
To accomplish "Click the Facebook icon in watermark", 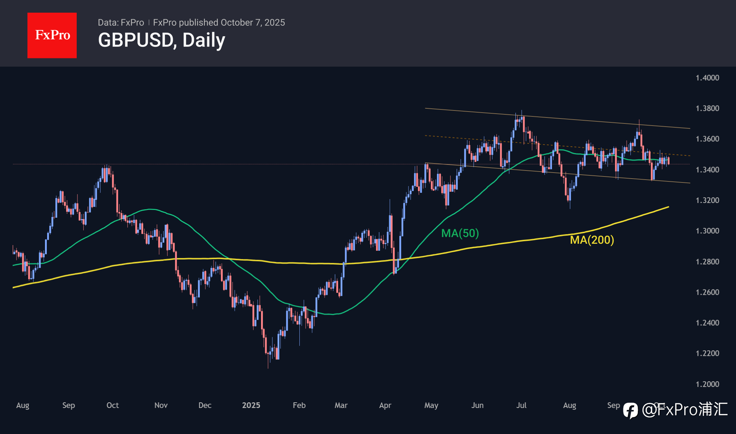I will coord(630,410).
